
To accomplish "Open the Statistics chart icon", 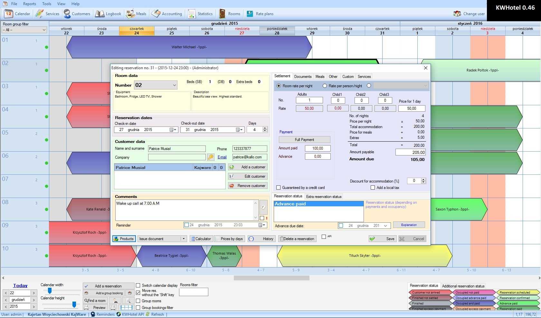I will 192,14.
